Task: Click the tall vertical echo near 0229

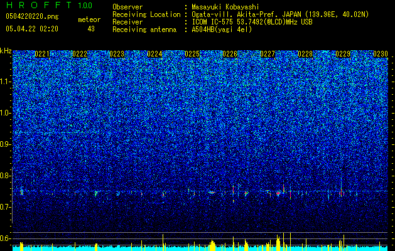Action: click(x=342, y=184)
